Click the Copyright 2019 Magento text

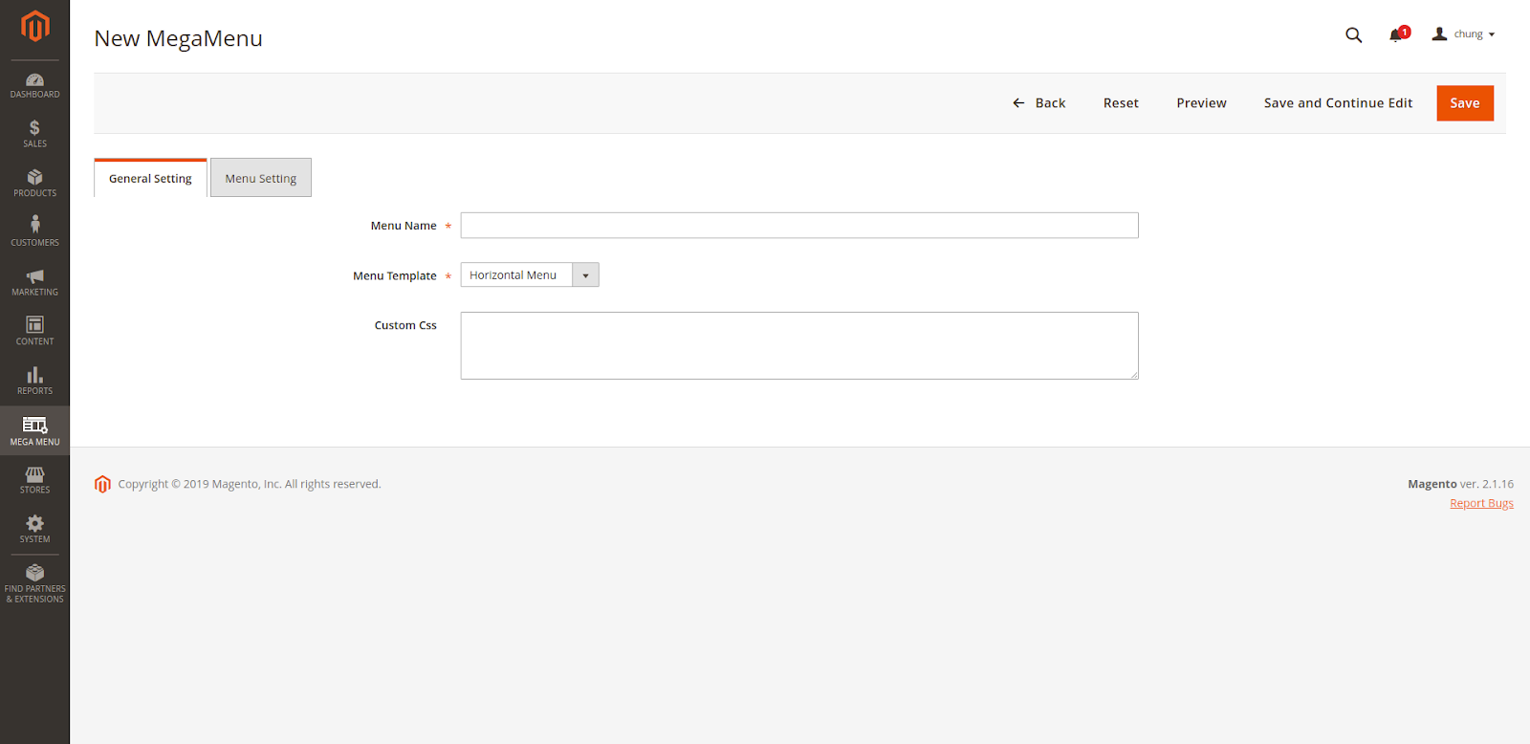(250, 484)
